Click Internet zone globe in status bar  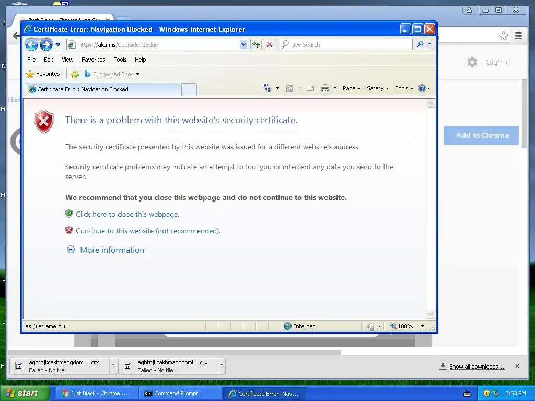288,326
